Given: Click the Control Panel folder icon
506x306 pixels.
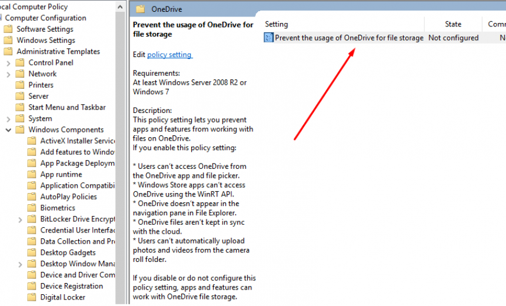Looking at the screenshot, I should coord(20,62).
